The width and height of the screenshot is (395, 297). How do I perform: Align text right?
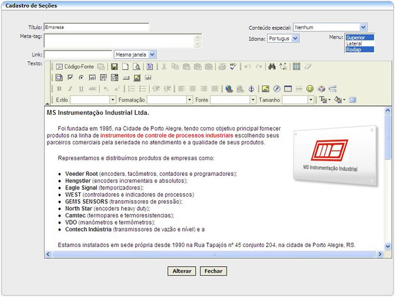point(203,89)
